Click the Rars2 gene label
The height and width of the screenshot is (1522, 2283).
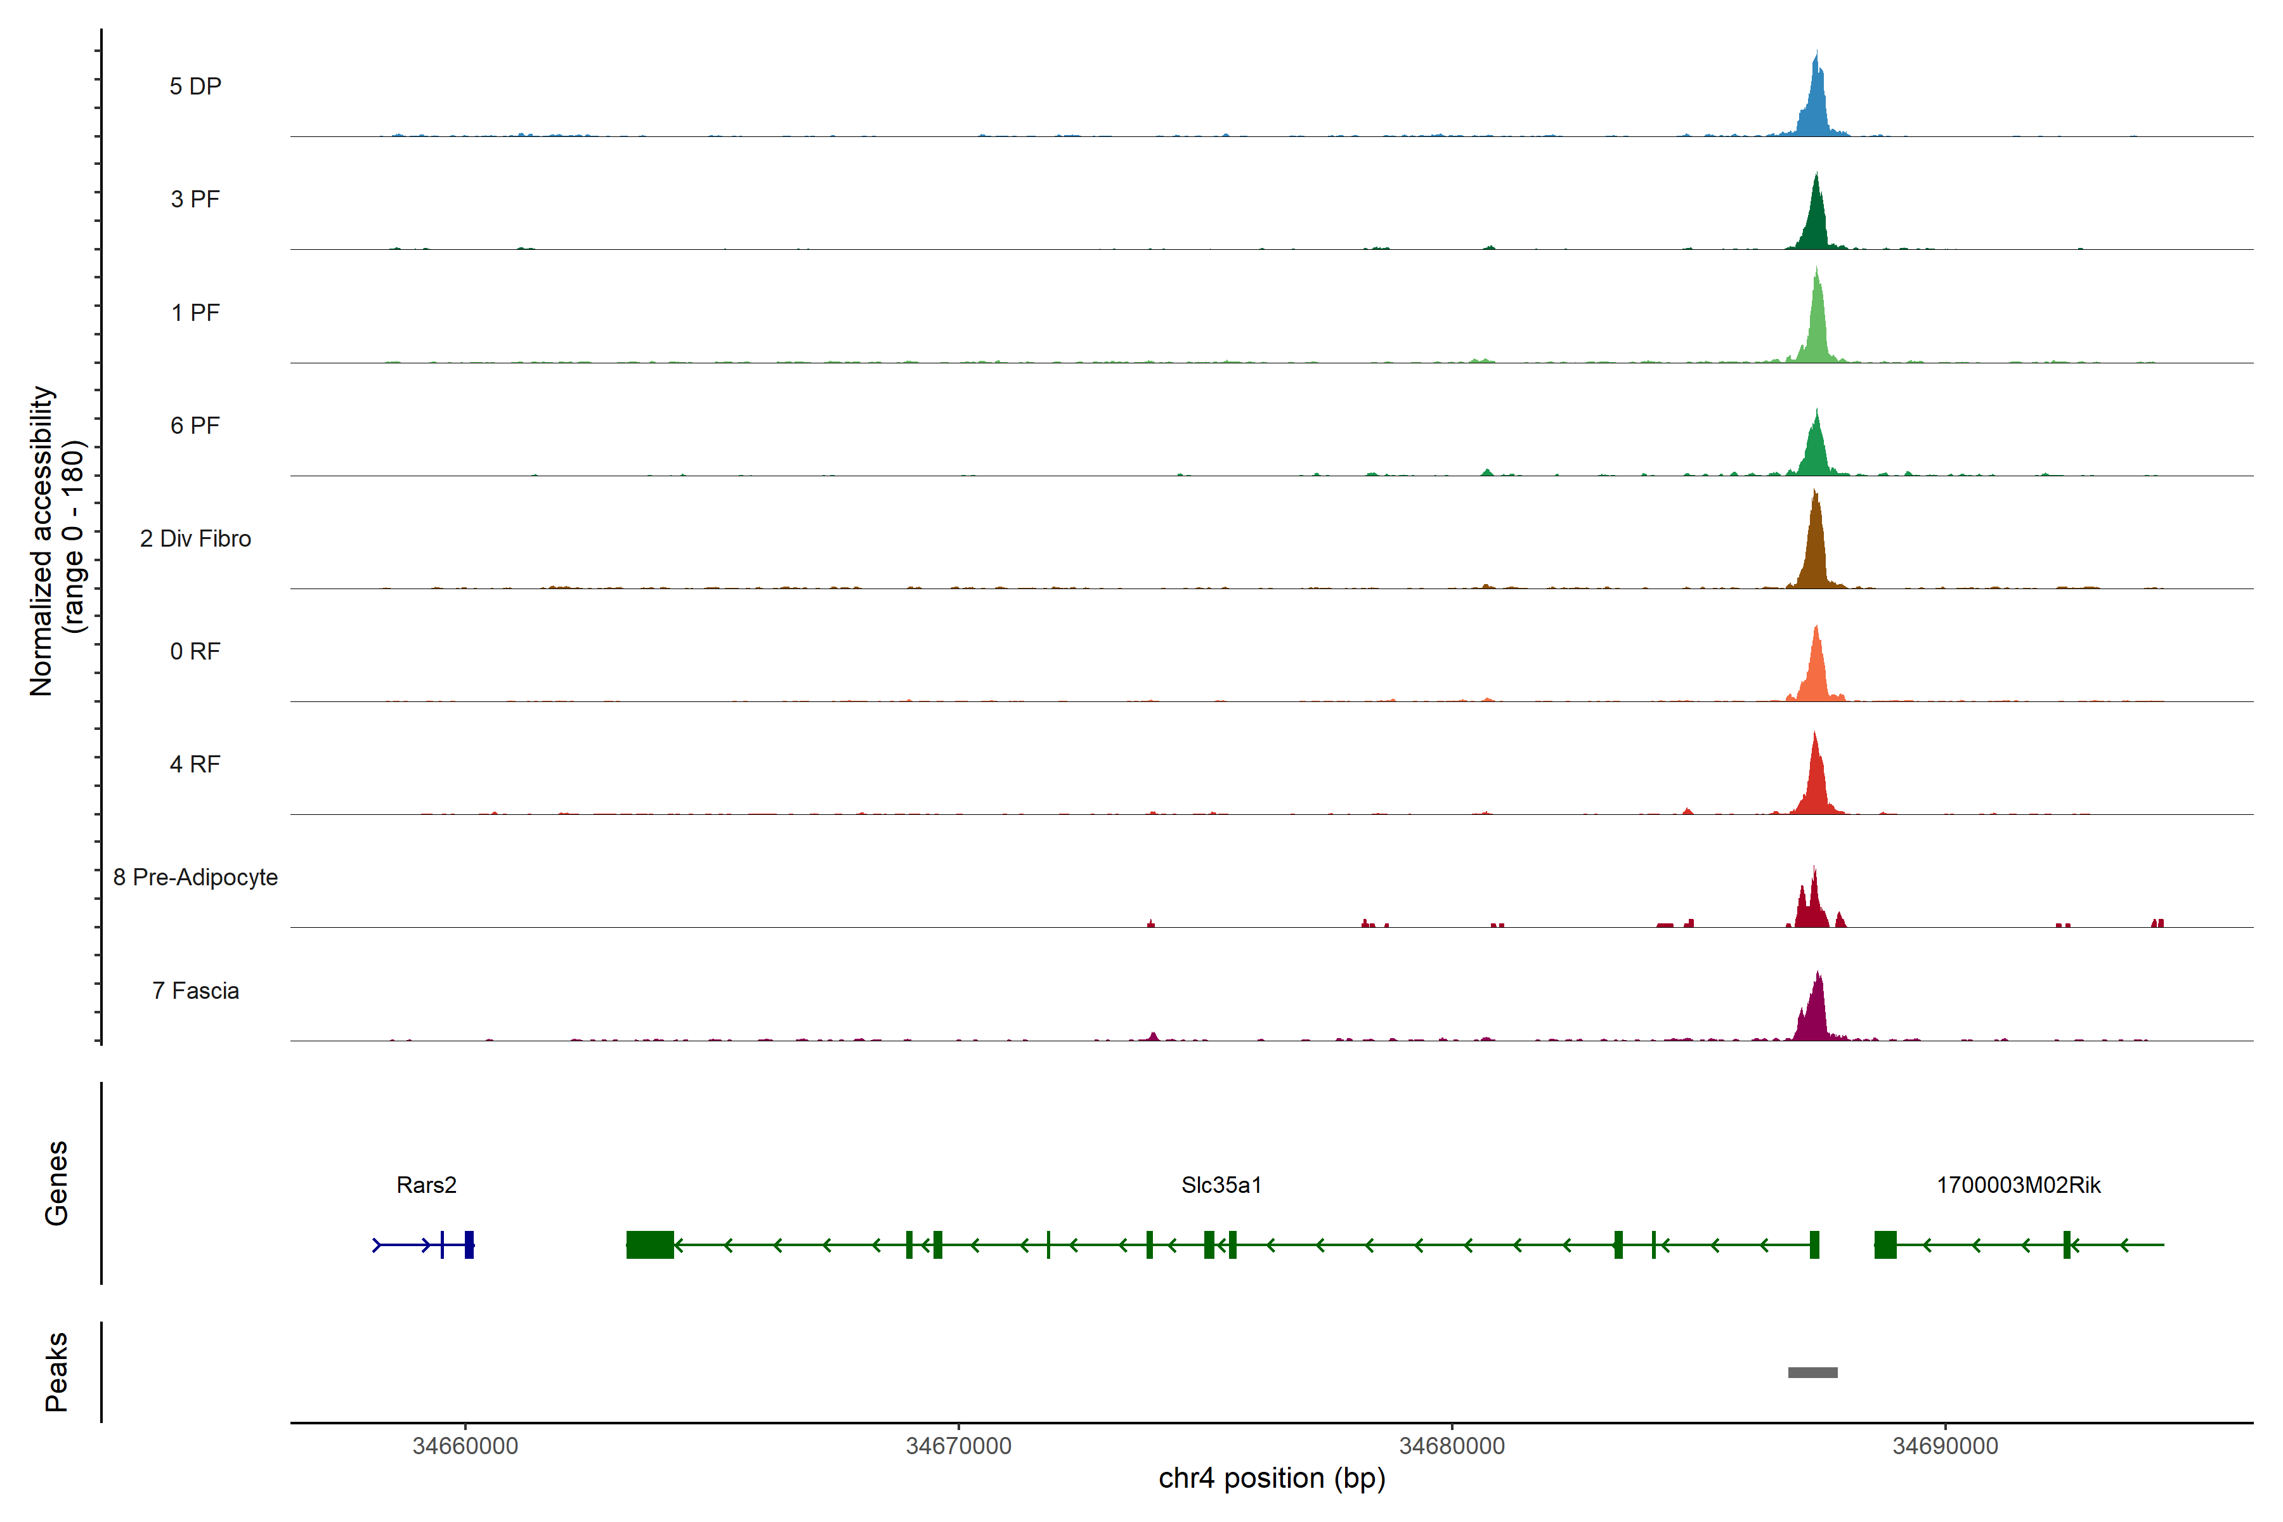tap(426, 1185)
